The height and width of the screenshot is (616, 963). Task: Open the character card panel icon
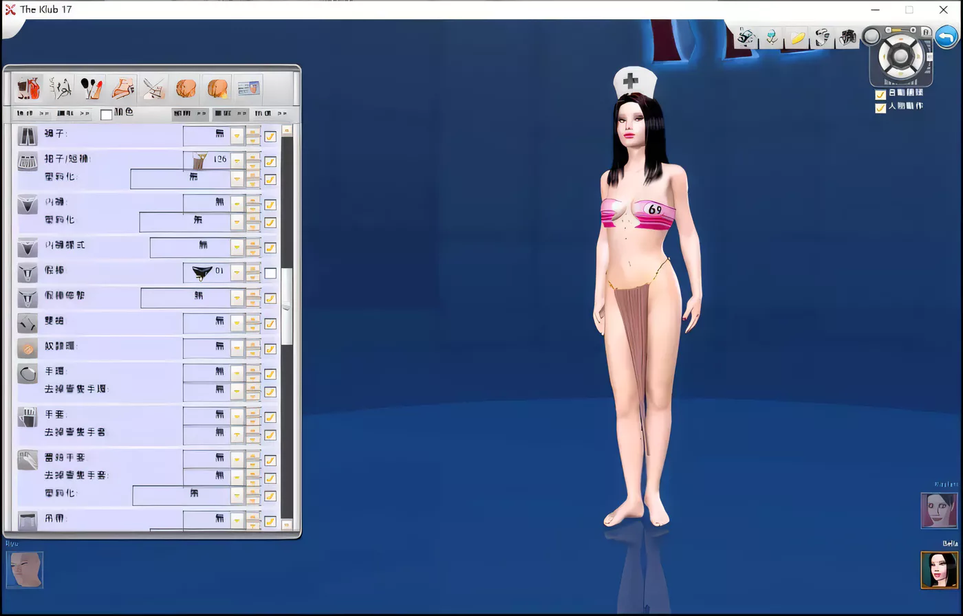pos(248,88)
